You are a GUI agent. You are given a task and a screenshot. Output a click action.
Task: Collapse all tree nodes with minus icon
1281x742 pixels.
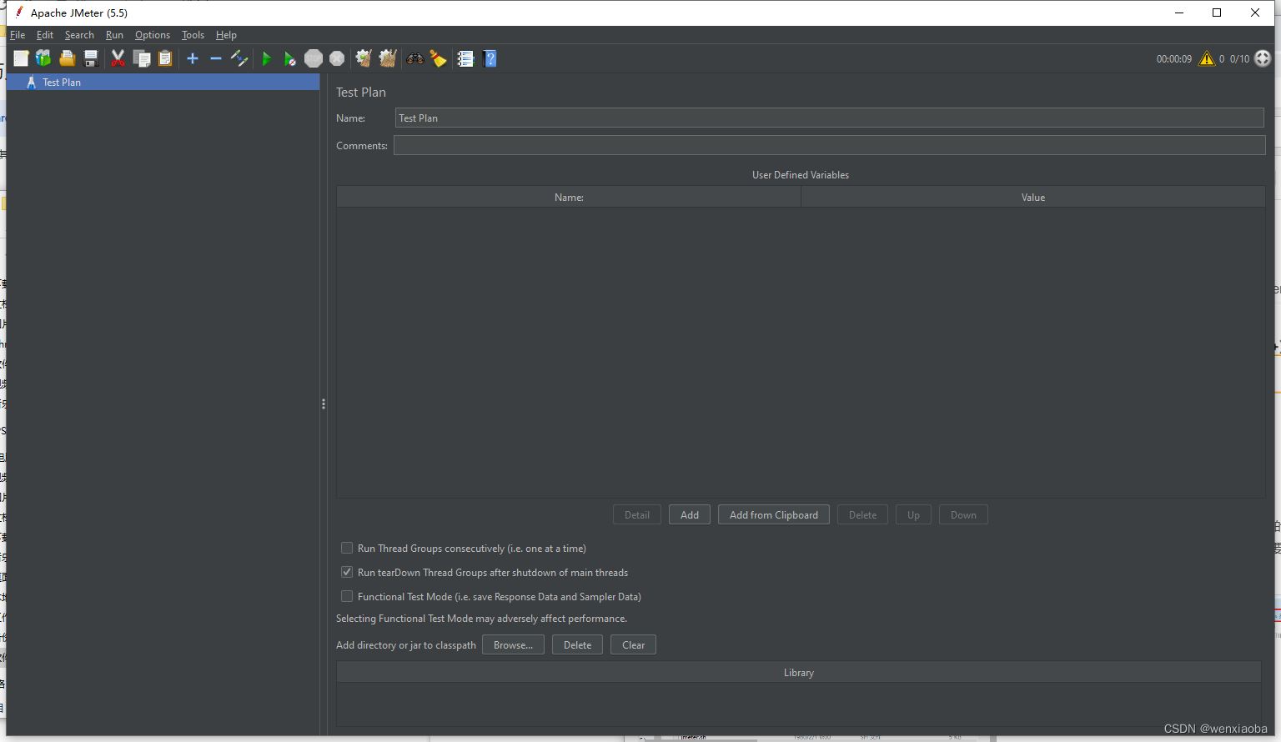[215, 58]
